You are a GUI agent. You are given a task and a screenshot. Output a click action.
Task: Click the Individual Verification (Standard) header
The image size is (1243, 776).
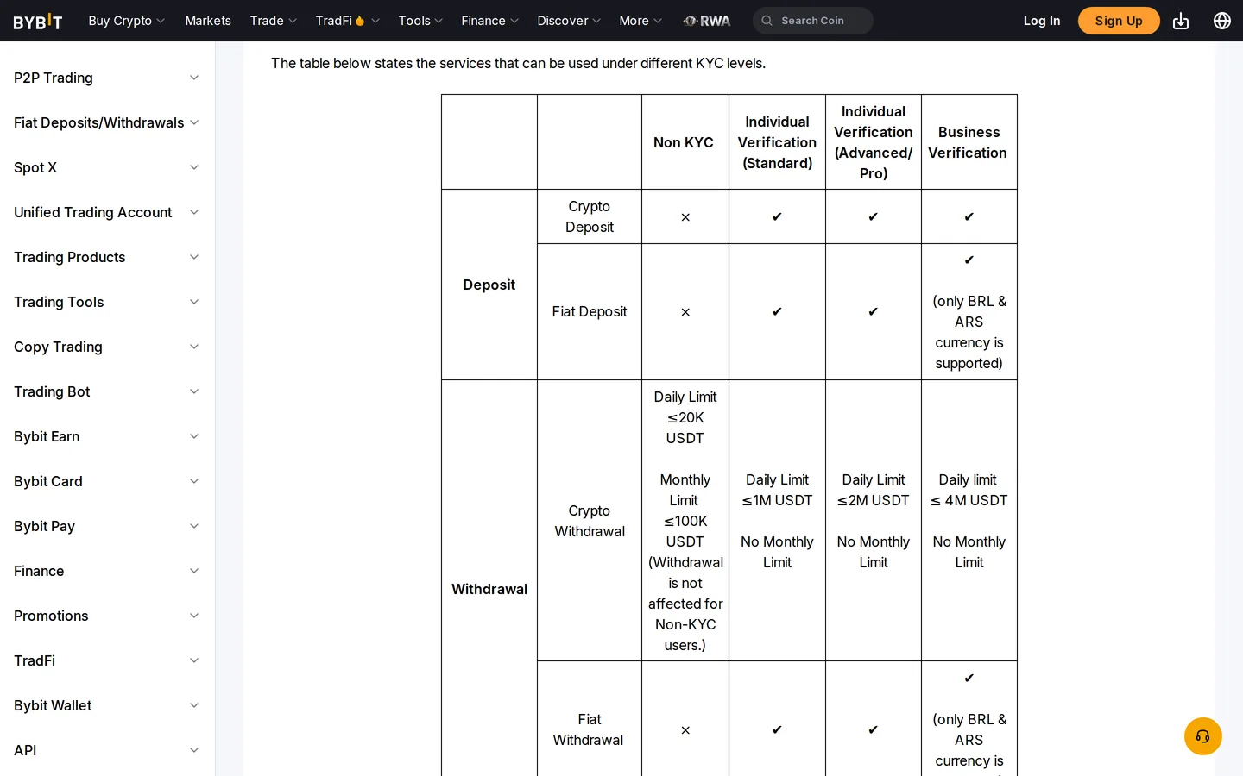(777, 142)
